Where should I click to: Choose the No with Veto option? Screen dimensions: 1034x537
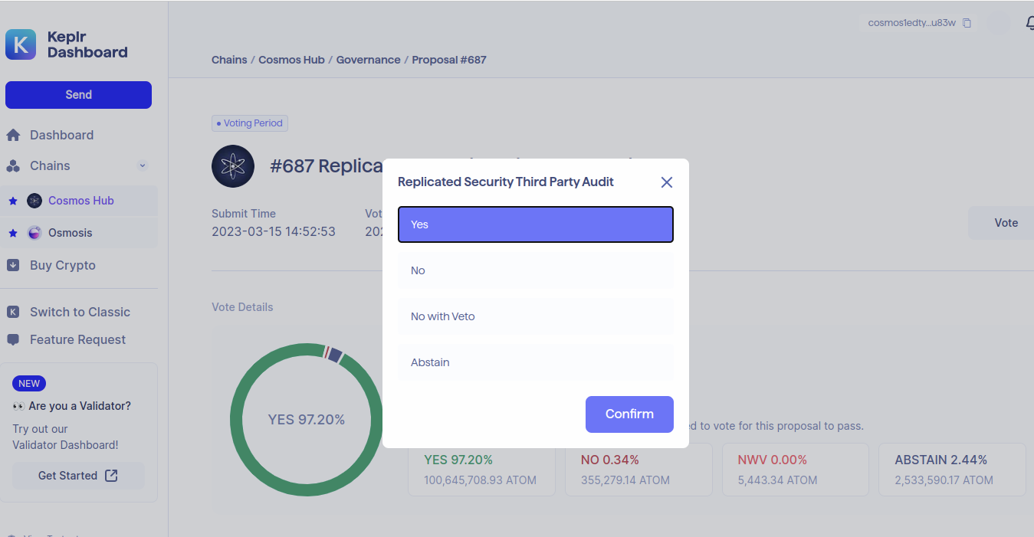click(x=536, y=316)
